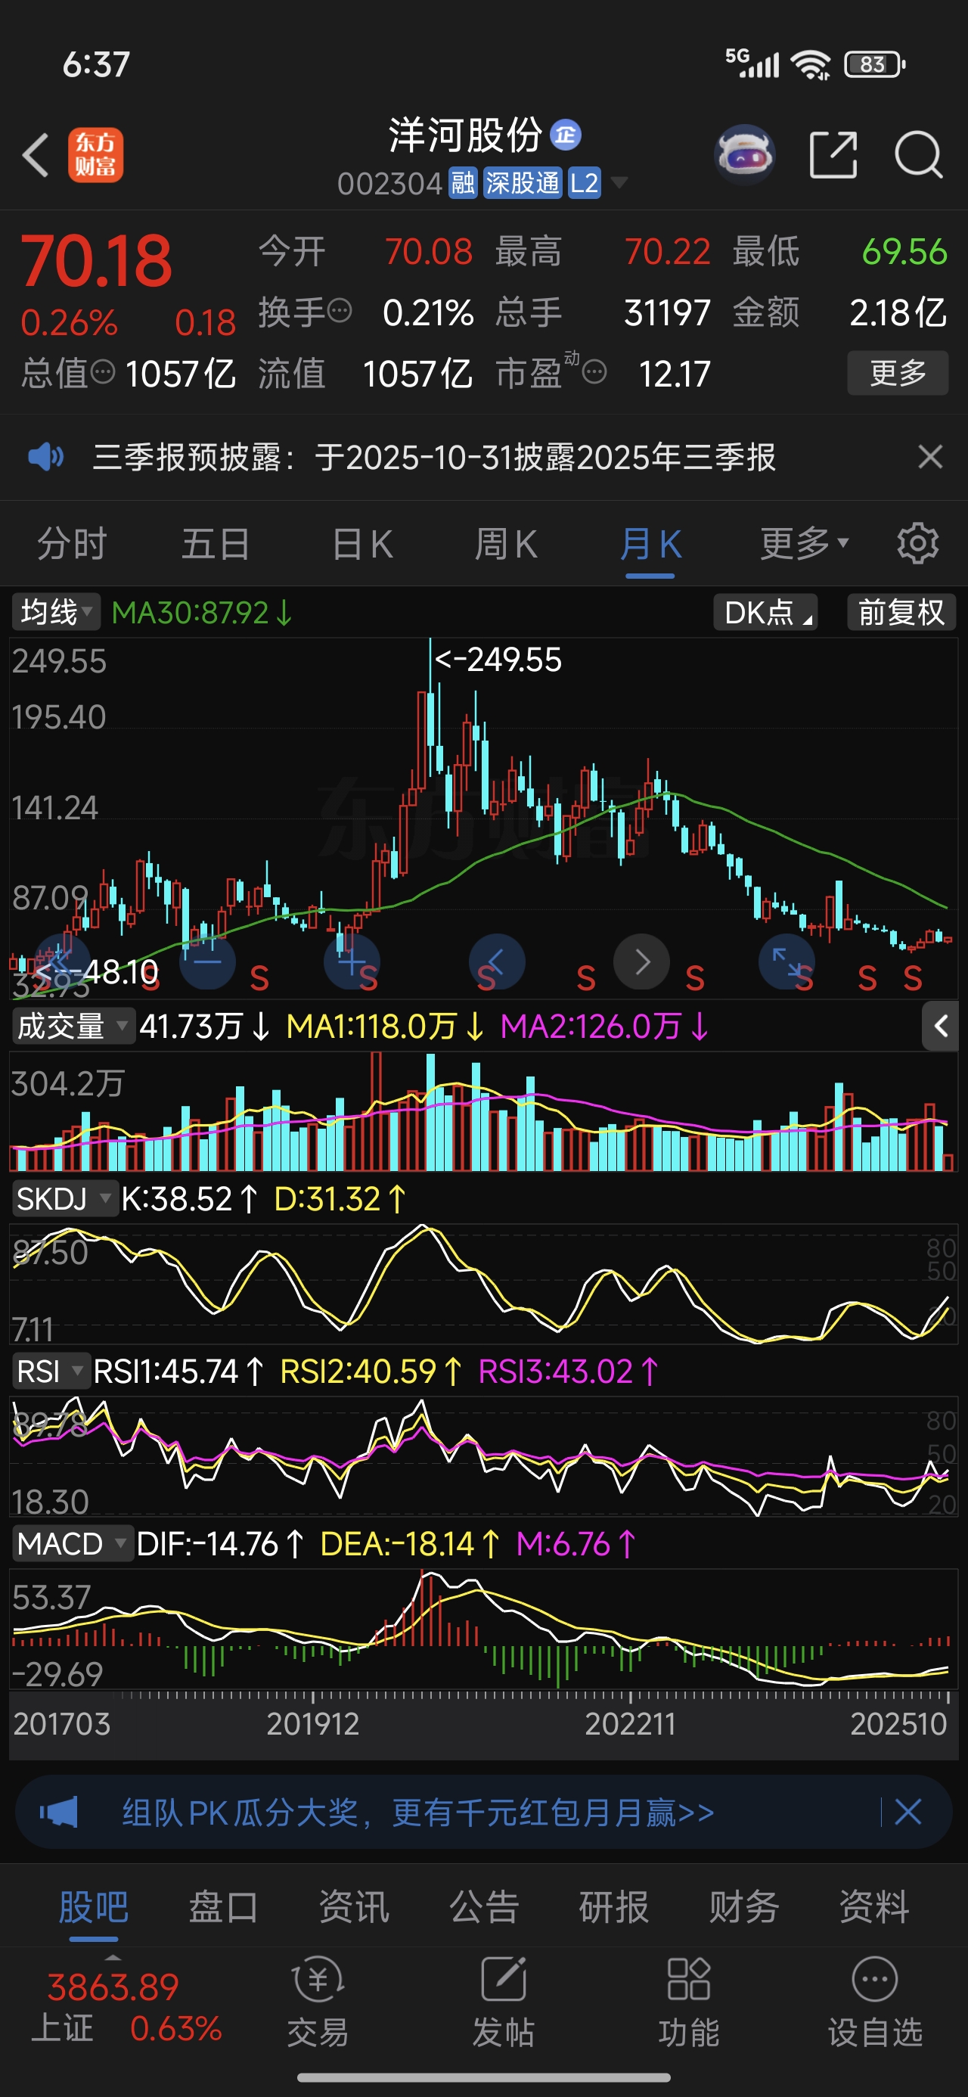
Task: Open 发帖 post icon
Action: click(x=503, y=2002)
